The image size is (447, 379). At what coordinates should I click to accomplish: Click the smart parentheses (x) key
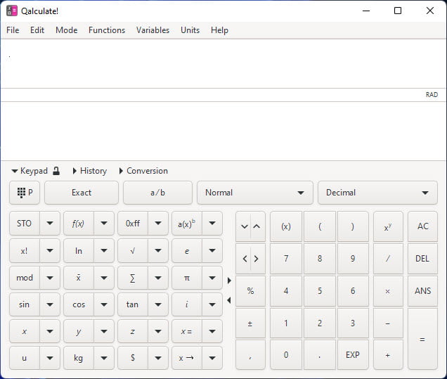(x=286, y=226)
